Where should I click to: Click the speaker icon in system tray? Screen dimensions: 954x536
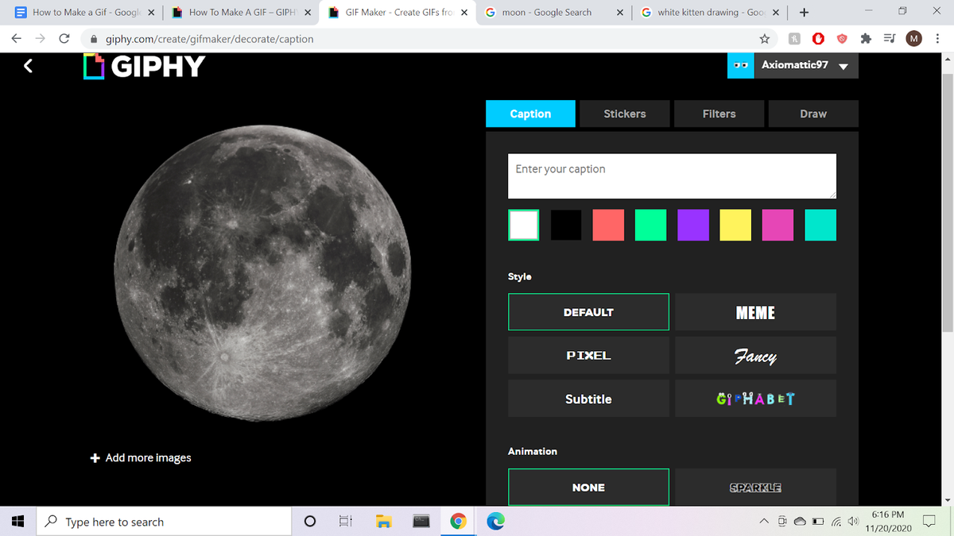point(853,522)
